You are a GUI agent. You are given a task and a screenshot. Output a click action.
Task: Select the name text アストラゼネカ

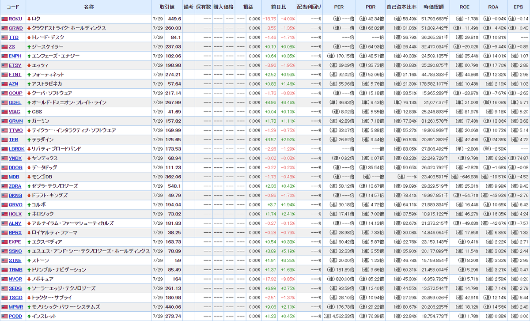[x=46, y=84]
